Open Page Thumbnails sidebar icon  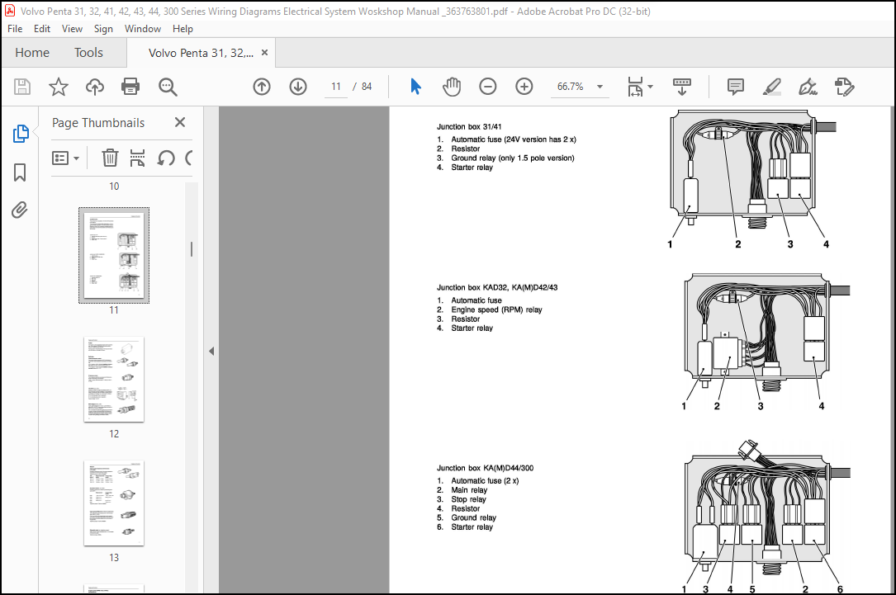point(21,134)
